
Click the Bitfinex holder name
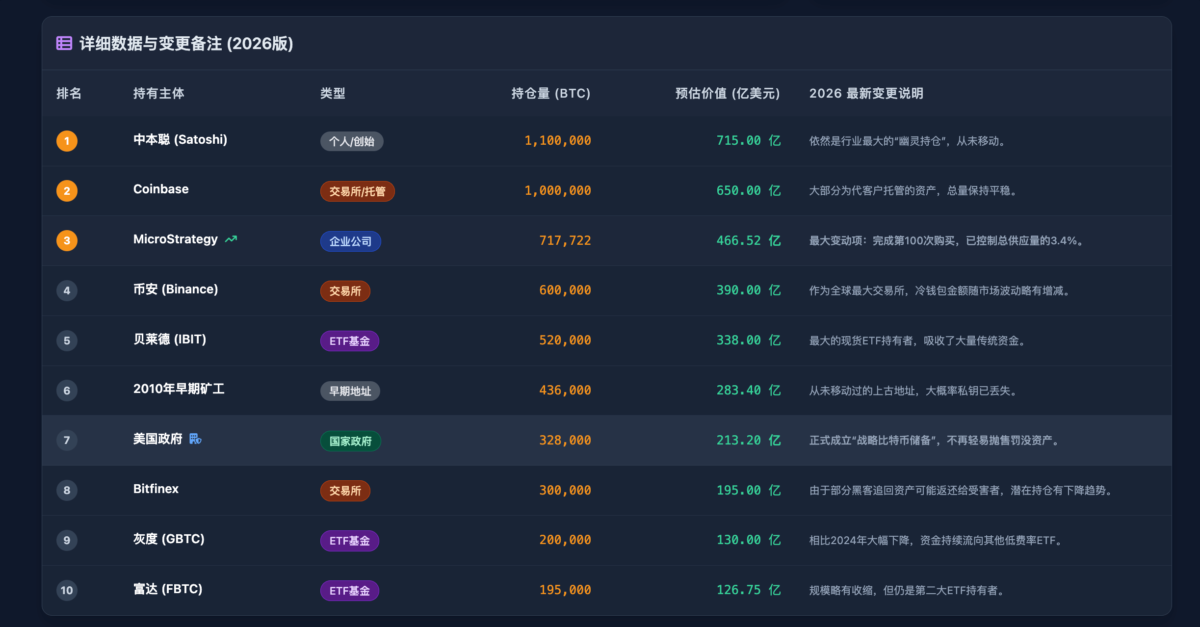[x=156, y=489]
